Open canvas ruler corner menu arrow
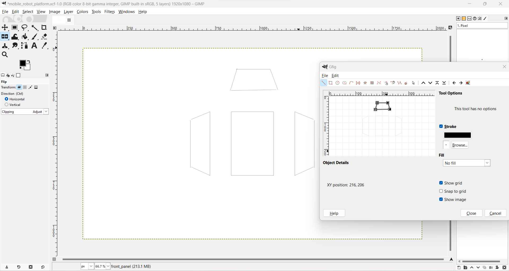The image size is (509, 271). [55, 28]
